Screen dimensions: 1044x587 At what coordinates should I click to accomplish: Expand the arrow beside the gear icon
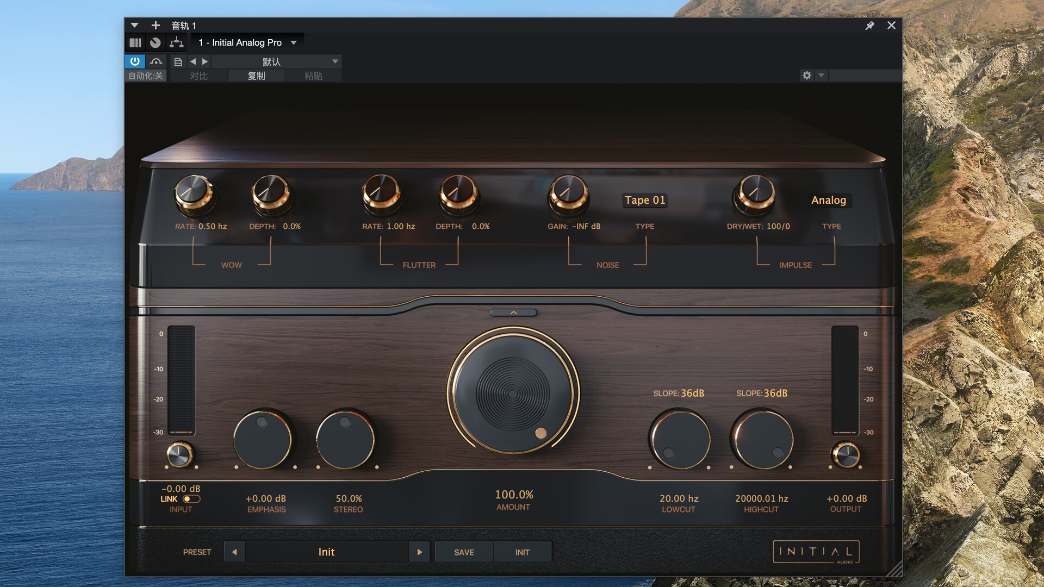pos(822,76)
